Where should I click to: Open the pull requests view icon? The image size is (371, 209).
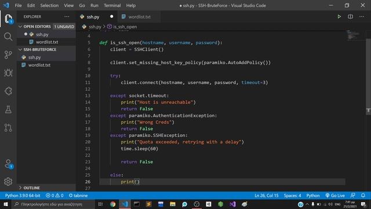click(8, 128)
